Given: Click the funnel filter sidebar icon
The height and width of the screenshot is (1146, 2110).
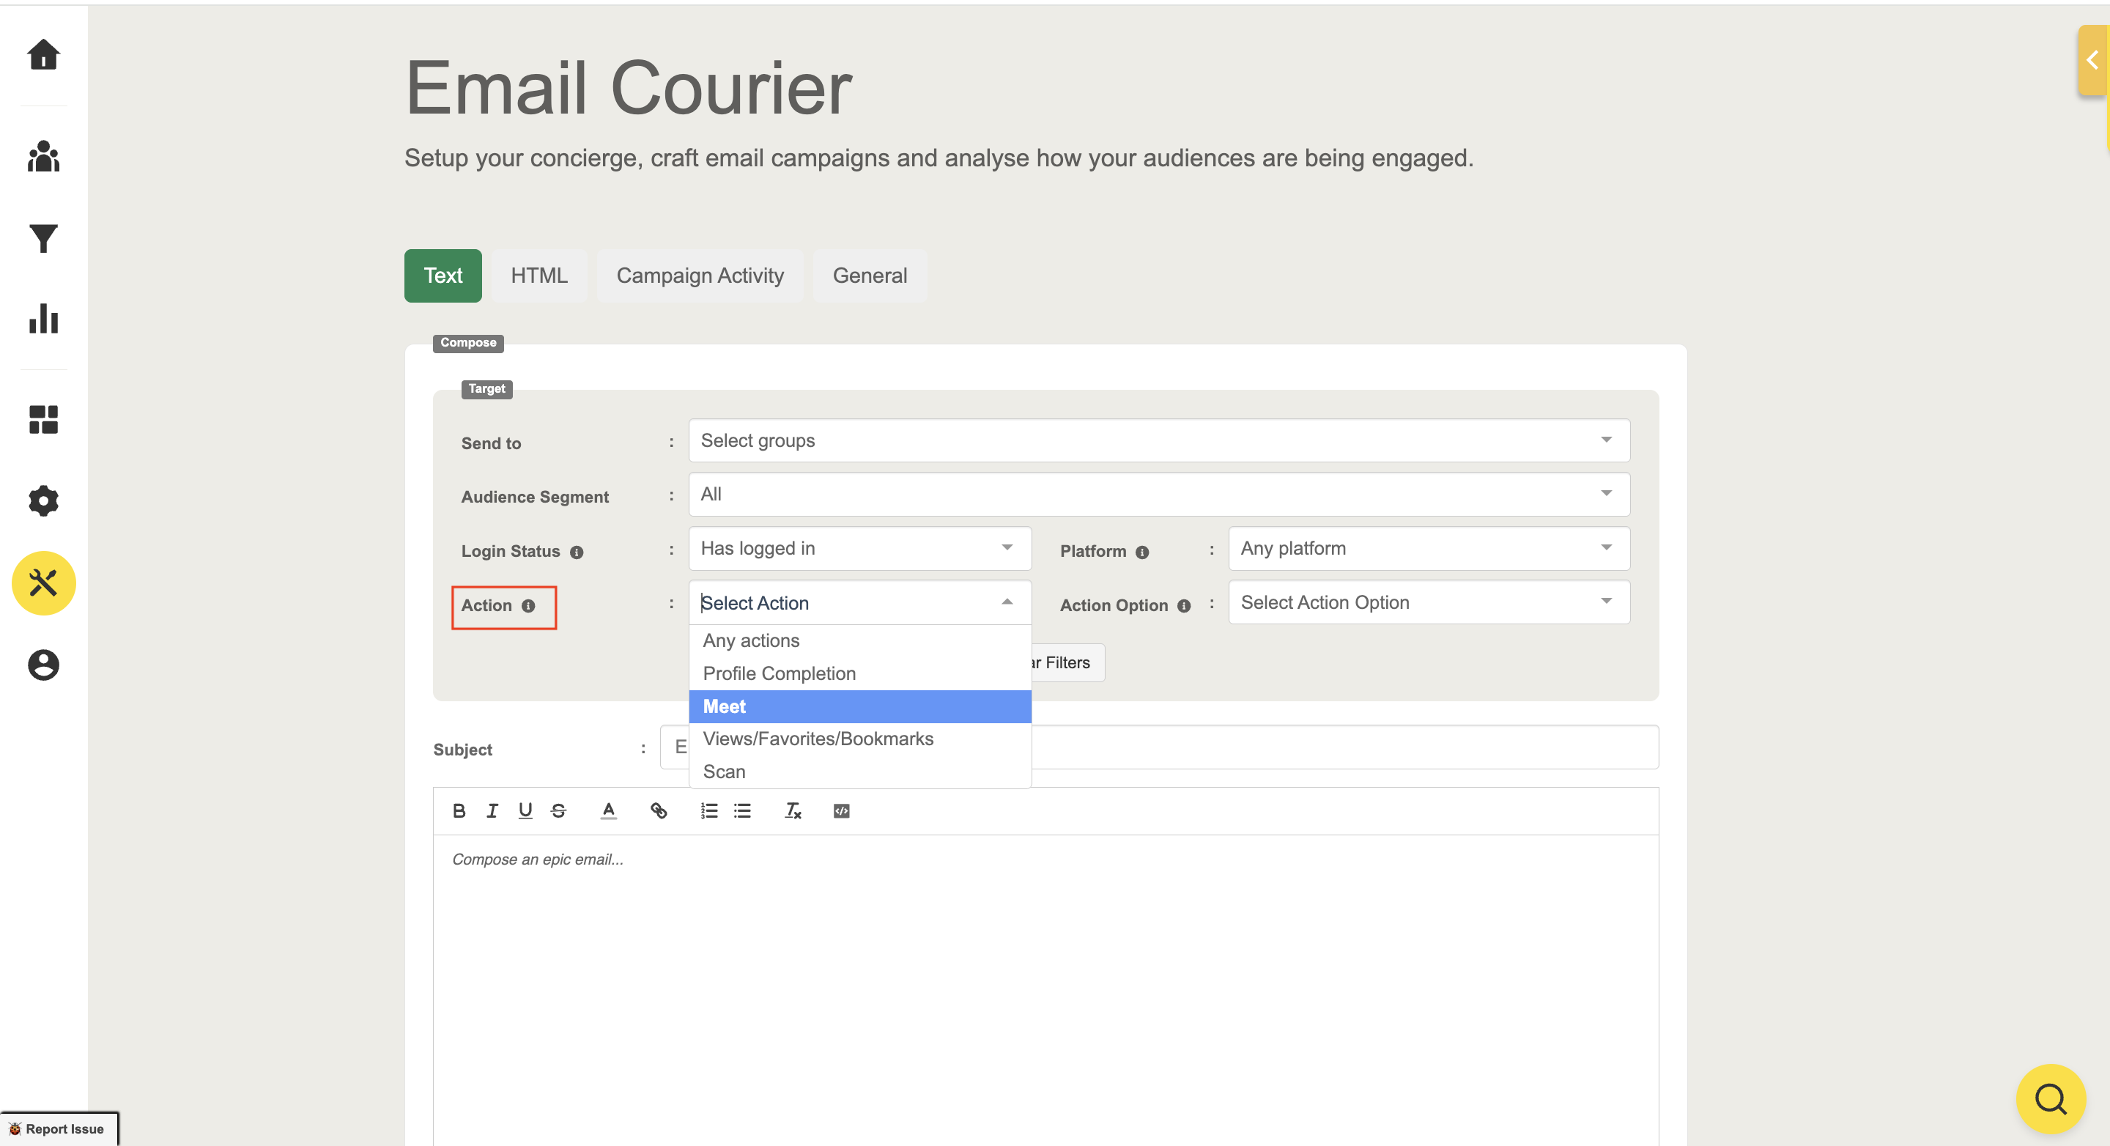Looking at the screenshot, I should coord(43,238).
